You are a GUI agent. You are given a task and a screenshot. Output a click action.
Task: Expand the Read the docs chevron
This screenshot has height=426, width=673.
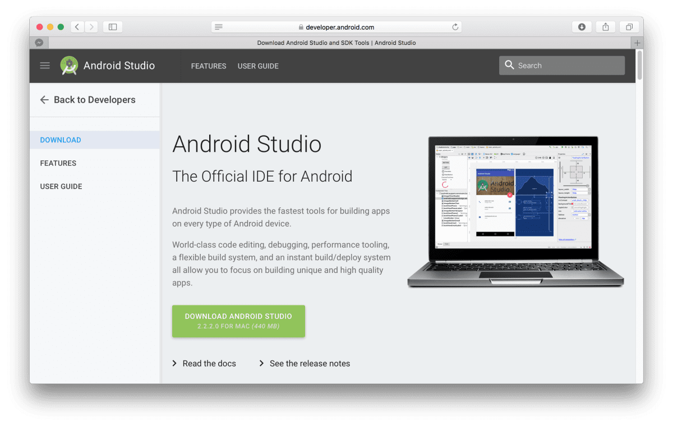coord(174,363)
